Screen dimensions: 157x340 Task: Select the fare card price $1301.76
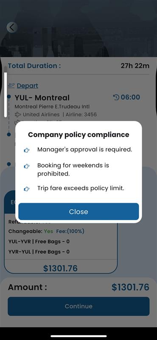(x=60, y=269)
